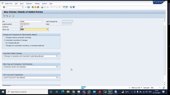Click the ENG language indicator
This screenshot has height=95, width=170.
pyautogui.click(x=150, y=92)
